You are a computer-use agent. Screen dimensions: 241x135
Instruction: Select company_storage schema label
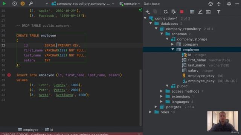coord(192,39)
